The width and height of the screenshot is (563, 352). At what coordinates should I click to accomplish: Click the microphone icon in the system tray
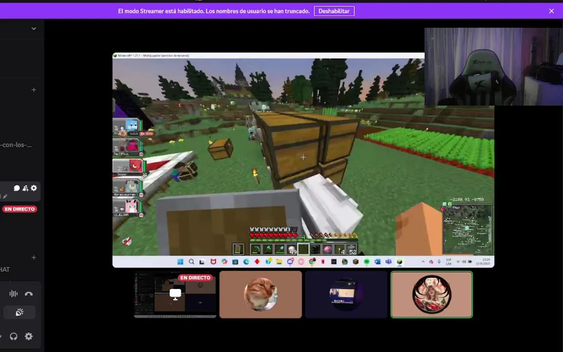pyautogui.click(x=439, y=262)
